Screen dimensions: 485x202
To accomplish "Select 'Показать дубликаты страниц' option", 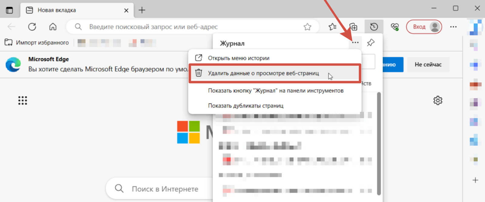I will pyautogui.click(x=246, y=106).
